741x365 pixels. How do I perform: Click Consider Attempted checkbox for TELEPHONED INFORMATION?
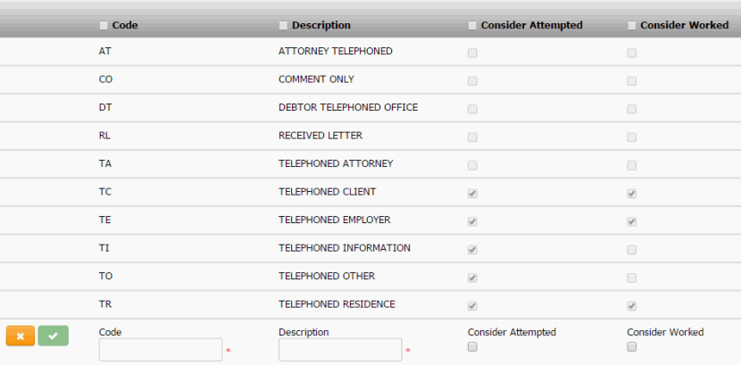(473, 250)
